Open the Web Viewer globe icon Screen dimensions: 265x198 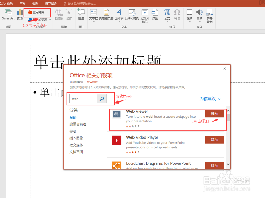pyautogui.click(x=116, y=115)
